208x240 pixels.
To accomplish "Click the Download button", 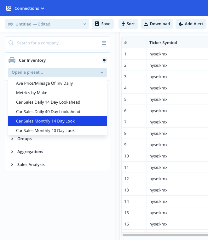I will pos(157,24).
